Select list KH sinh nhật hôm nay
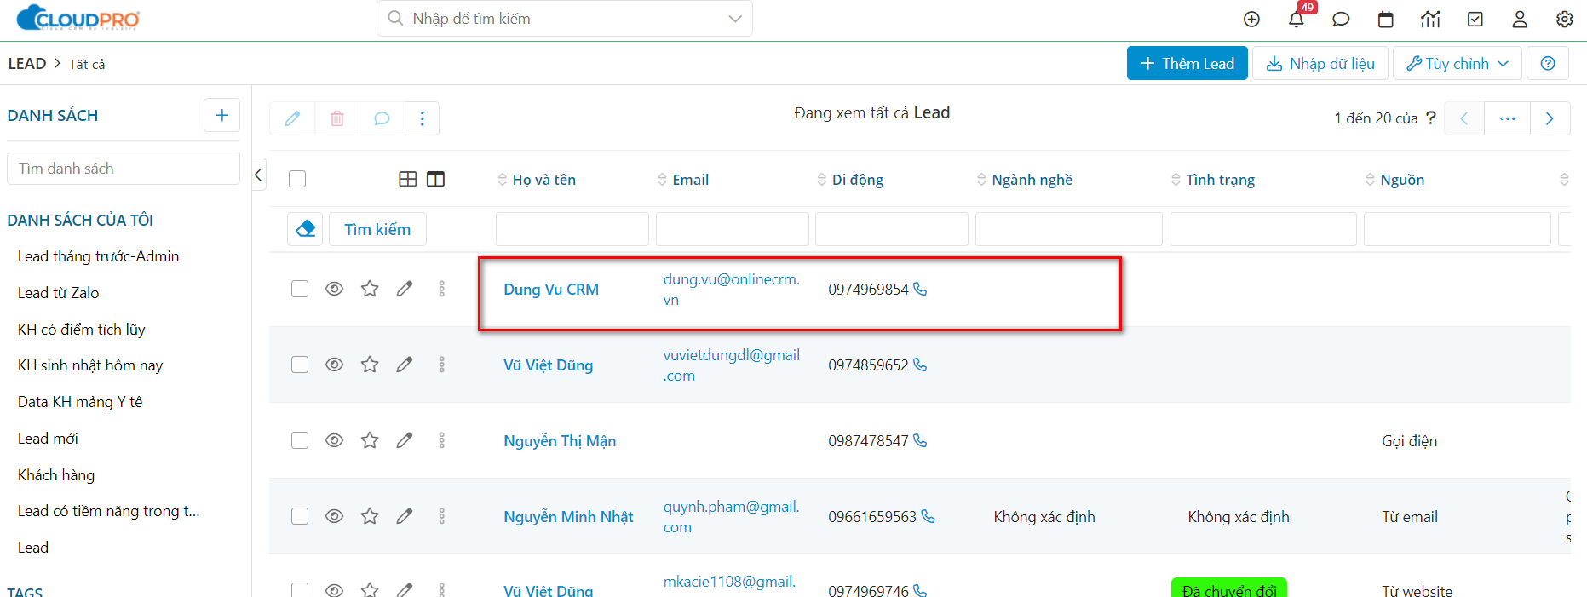 tap(90, 365)
